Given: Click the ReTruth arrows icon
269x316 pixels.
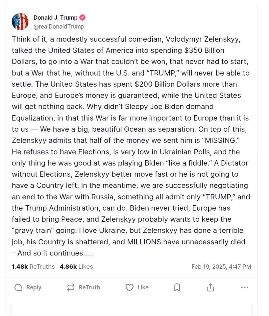Looking at the screenshot, I should 71,287.
